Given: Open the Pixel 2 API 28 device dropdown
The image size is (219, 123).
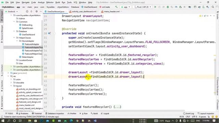Looking at the screenshot, I should coord(143,7).
